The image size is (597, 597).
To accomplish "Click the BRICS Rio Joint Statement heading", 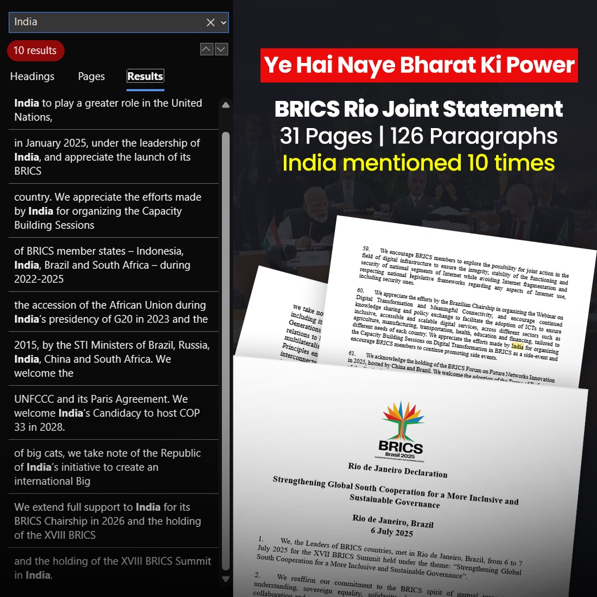I will point(419,109).
